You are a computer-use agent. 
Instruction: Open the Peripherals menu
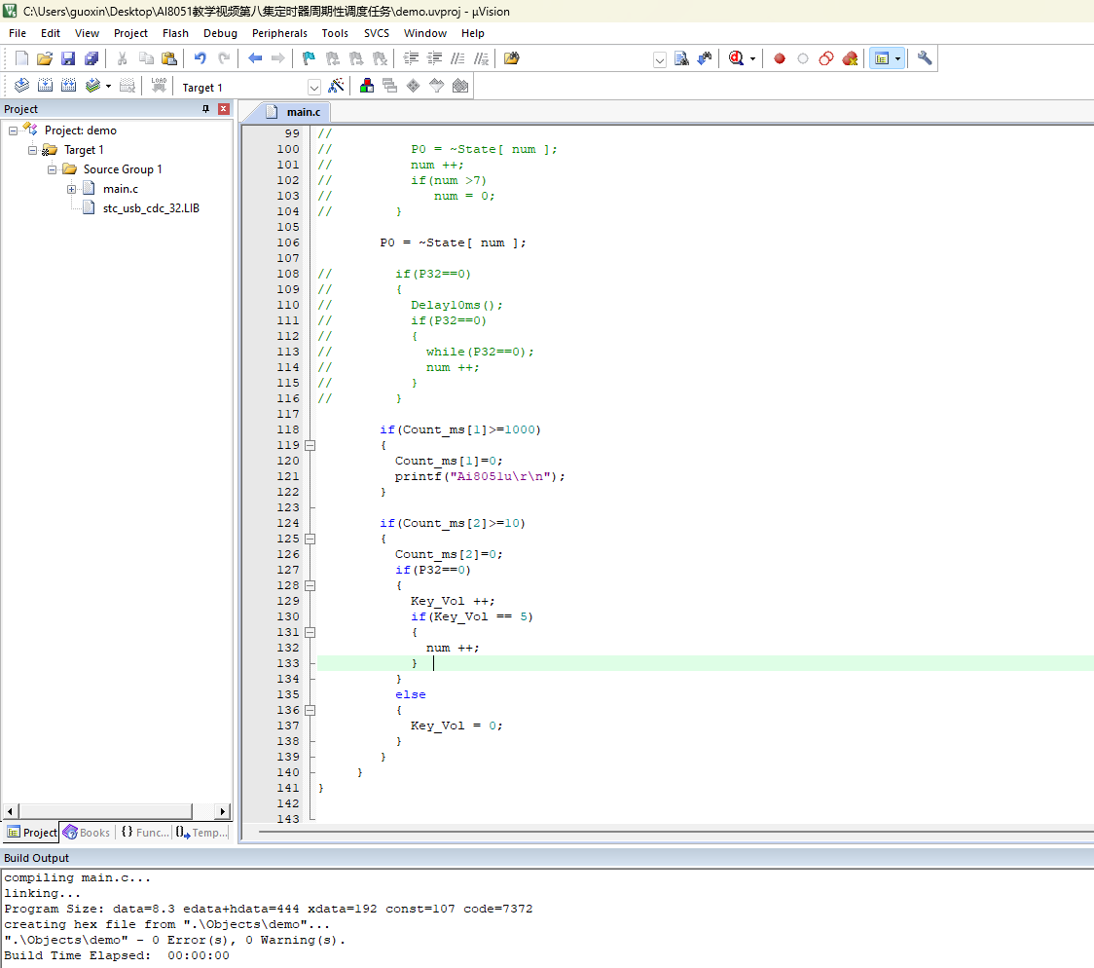[x=279, y=33]
